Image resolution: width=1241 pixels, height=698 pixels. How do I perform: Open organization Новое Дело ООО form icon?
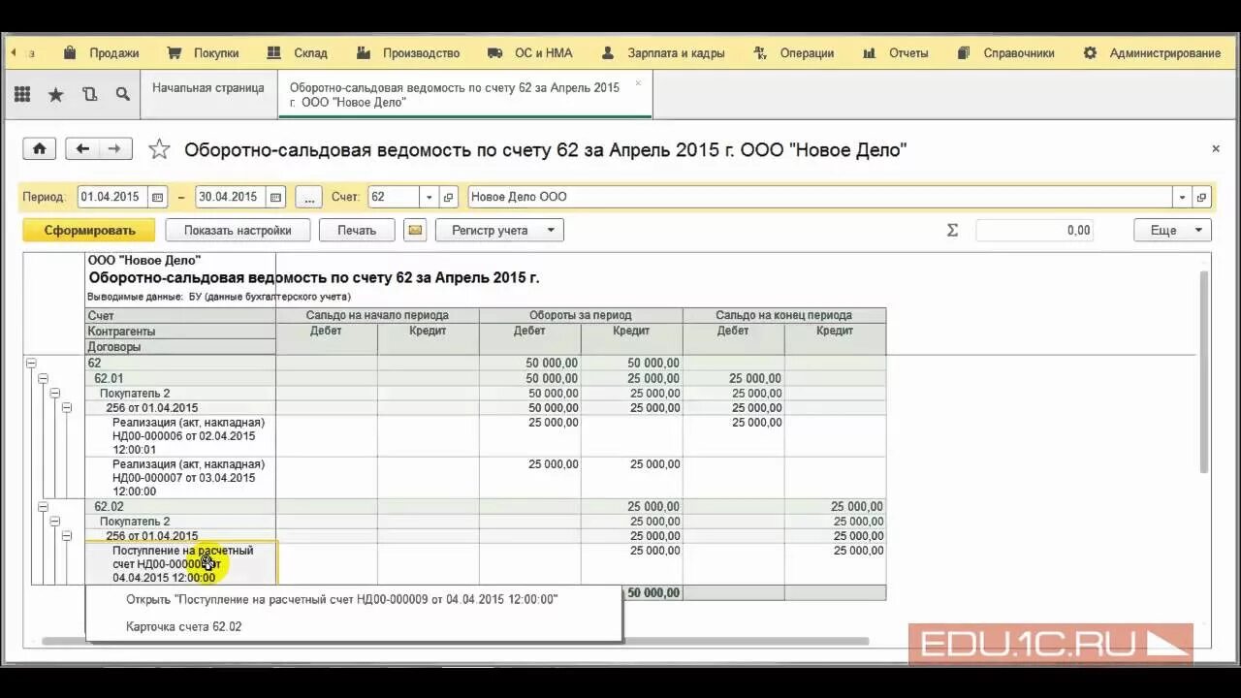(x=1201, y=197)
